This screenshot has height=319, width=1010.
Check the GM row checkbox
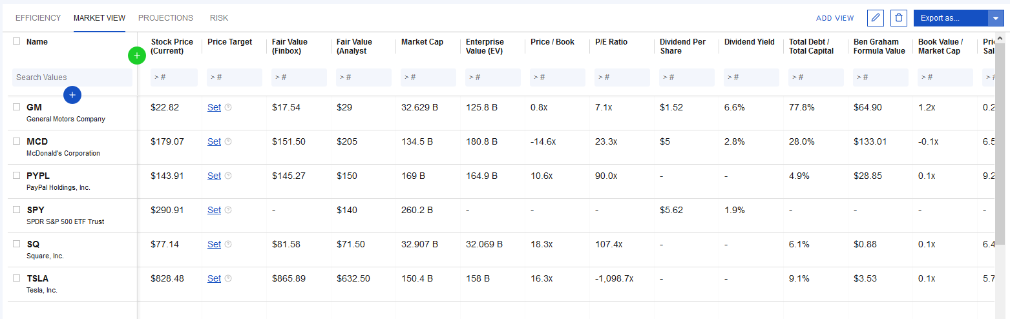pos(17,107)
